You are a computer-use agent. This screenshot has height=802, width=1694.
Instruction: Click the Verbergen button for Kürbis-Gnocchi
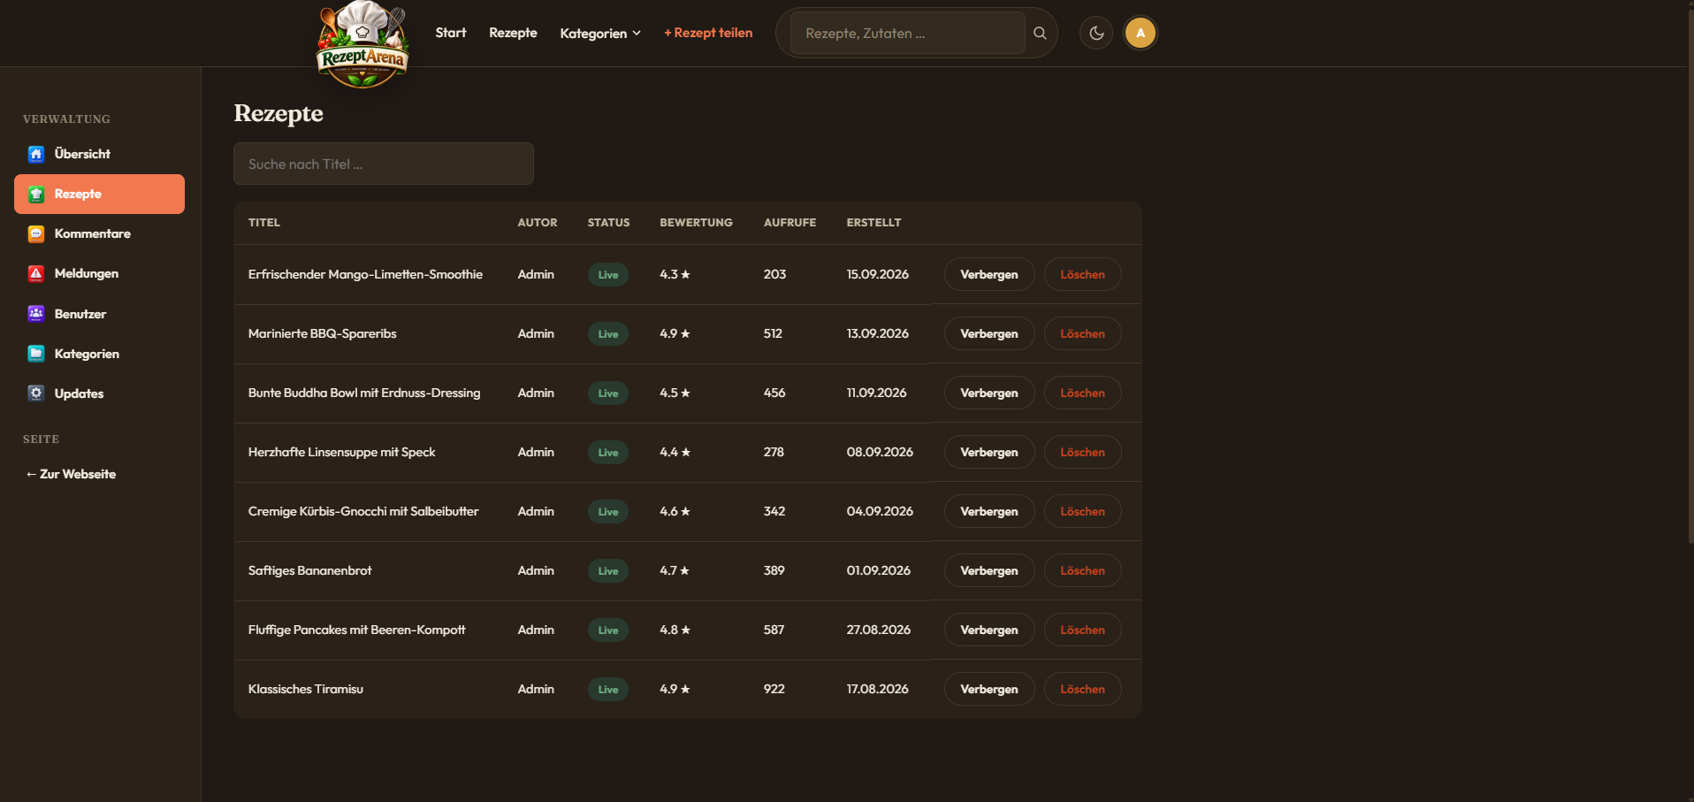[989, 511]
